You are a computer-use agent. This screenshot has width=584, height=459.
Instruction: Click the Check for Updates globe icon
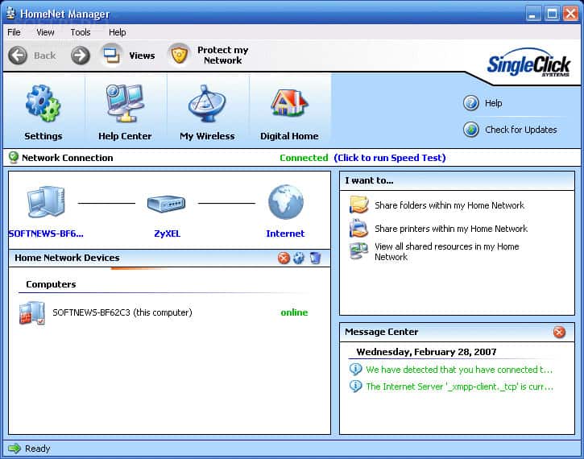coord(470,130)
